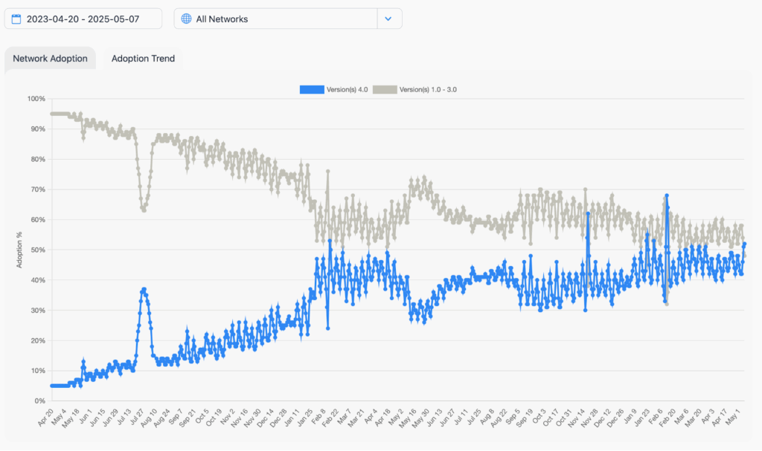
Task: Click the 20% y-axis label
Action: (38, 340)
